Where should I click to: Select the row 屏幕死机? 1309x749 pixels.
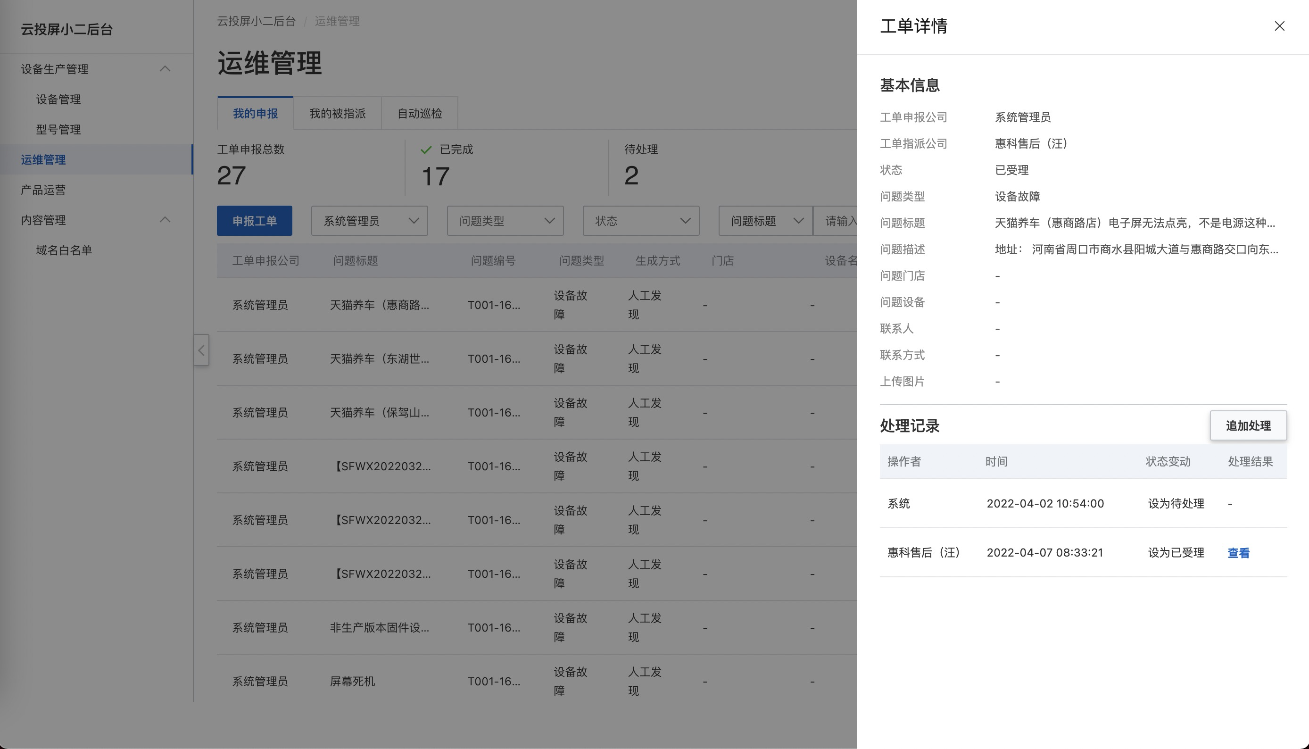(x=537, y=682)
